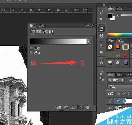
Task: Apply the orange glow style swatch
Action: click(x=118, y=47)
